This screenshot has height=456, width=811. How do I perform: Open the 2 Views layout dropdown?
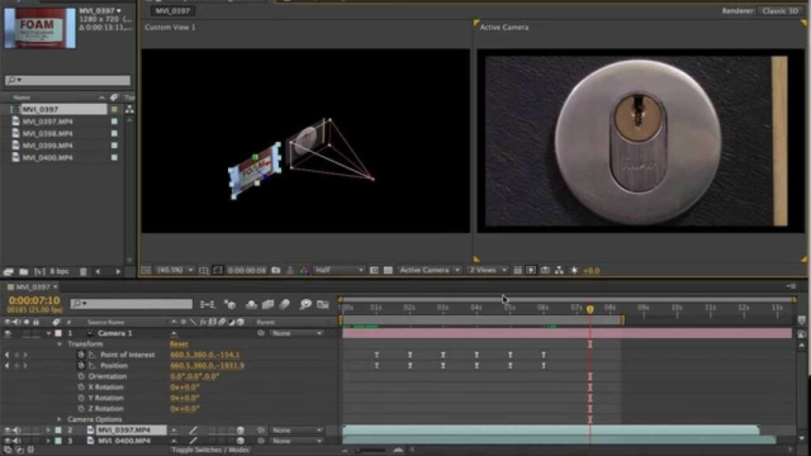click(486, 270)
